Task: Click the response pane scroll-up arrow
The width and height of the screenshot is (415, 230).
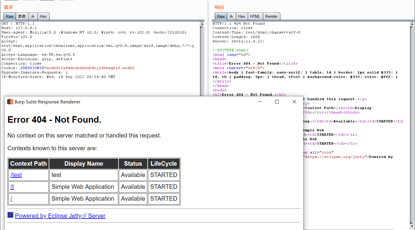Action: tap(413, 24)
